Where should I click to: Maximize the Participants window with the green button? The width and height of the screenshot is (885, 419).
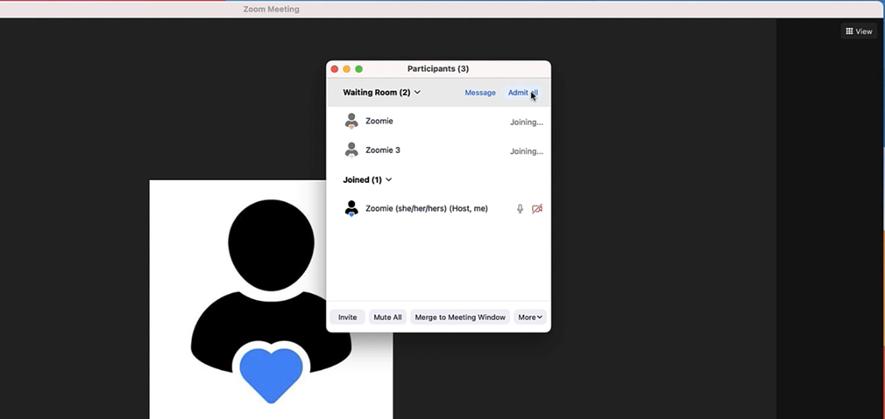pos(359,69)
